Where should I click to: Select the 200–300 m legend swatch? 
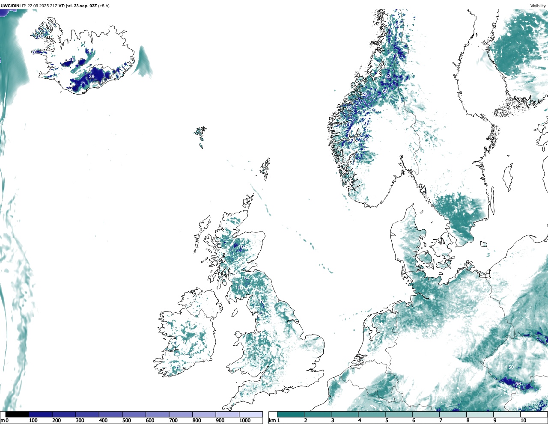pyautogui.click(x=64, y=414)
